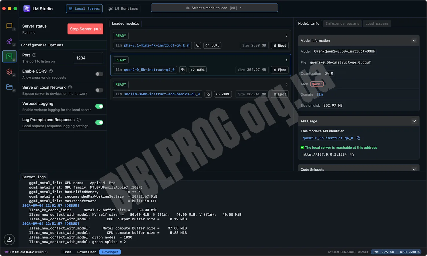Copy the API identifier in API Usage

358,138
